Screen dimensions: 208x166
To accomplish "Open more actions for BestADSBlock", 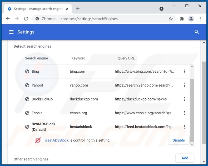I will coord(184,127).
